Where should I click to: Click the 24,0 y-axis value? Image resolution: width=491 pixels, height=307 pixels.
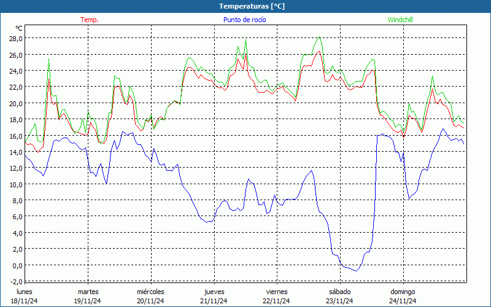pyautogui.click(x=17, y=71)
